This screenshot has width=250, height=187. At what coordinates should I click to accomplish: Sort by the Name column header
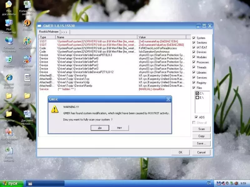[x=96, y=37]
